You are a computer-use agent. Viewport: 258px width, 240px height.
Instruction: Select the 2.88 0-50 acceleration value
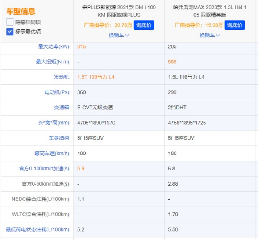173,184
